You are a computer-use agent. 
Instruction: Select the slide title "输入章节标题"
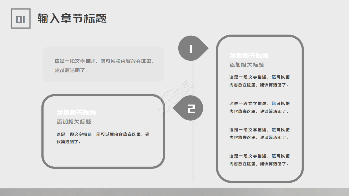tap(72, 19)
